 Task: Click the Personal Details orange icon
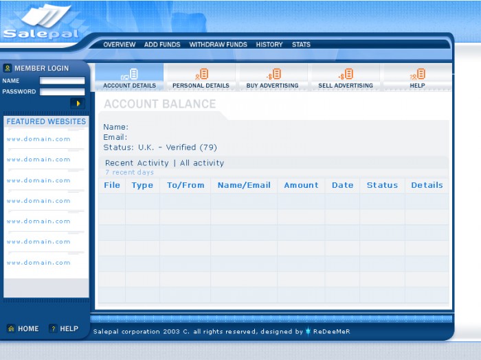point(201,74)
